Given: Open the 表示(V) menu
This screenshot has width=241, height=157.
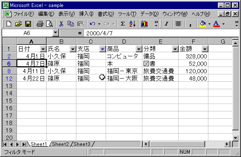Looking at the screenshot, I should tap(66, 14).
